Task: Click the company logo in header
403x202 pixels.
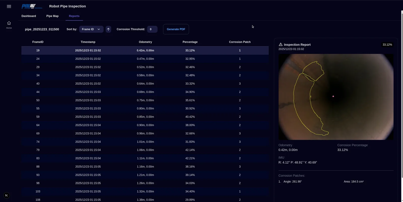Action: pos(32,6)
